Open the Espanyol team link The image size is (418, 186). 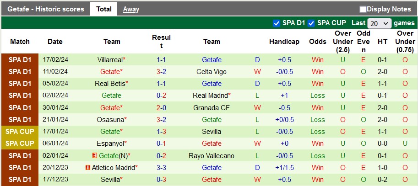click(x=110, y=143)
